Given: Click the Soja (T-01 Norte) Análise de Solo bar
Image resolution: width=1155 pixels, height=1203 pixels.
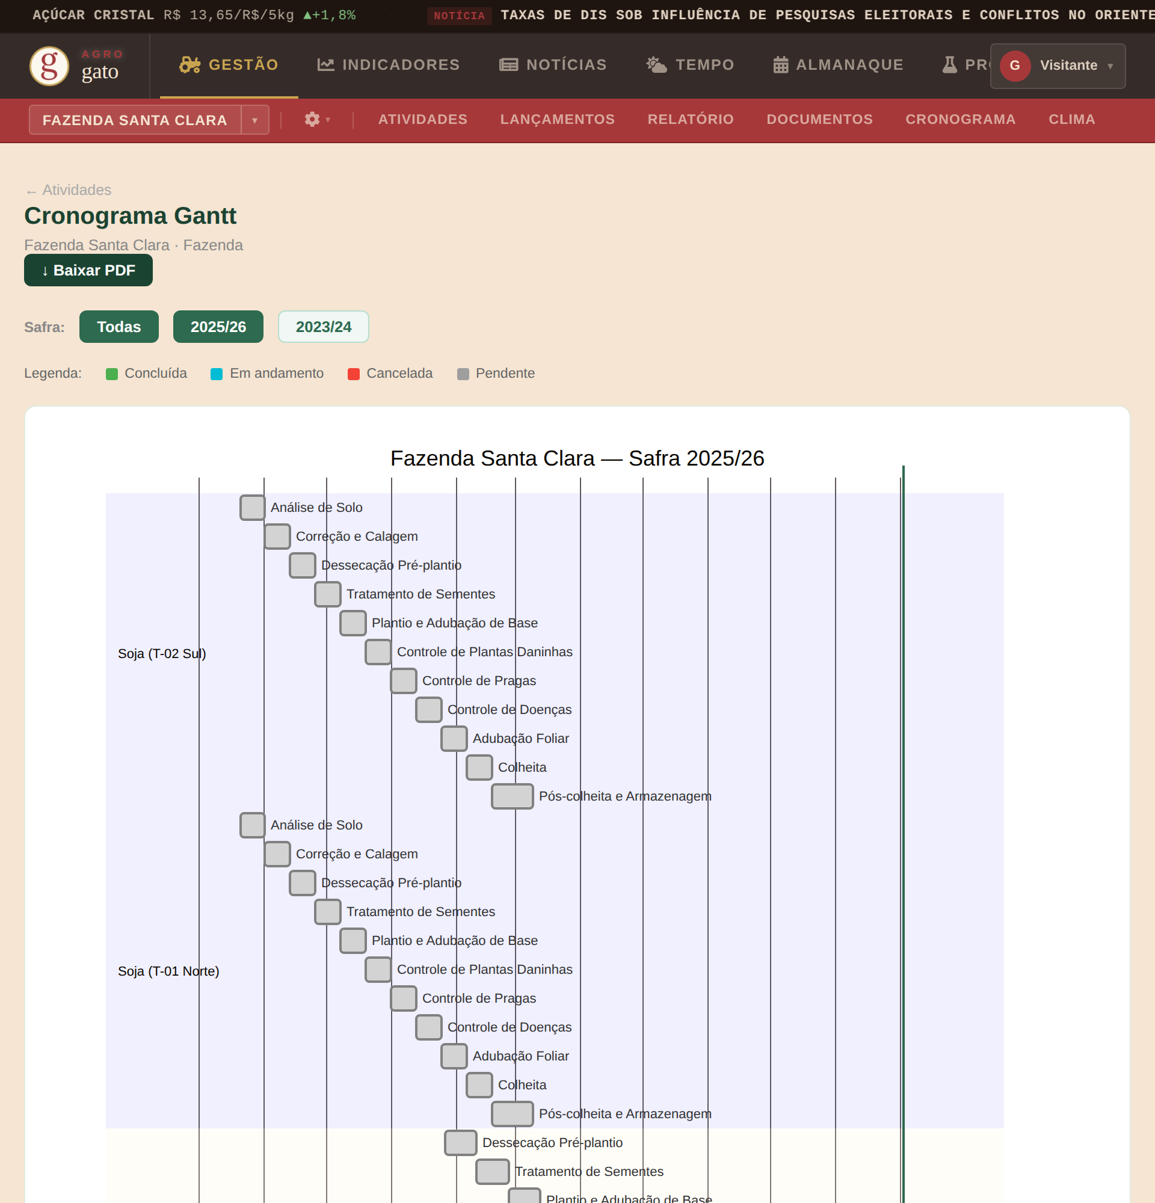Looking at the screenshot, I should click(252, 825).
